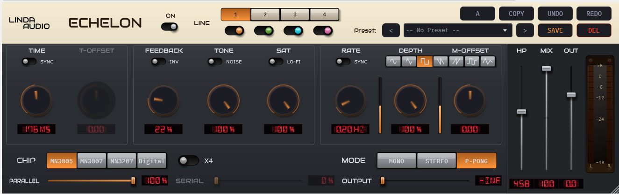
Task: Switch to delay line 3 tab
Action: pyautogui.click(x=295, y=14)
